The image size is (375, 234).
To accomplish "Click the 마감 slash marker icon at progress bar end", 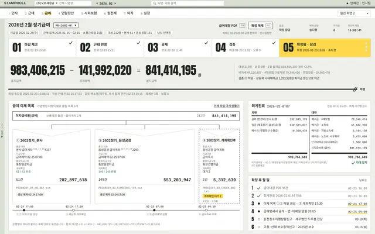I will point(355,90).
